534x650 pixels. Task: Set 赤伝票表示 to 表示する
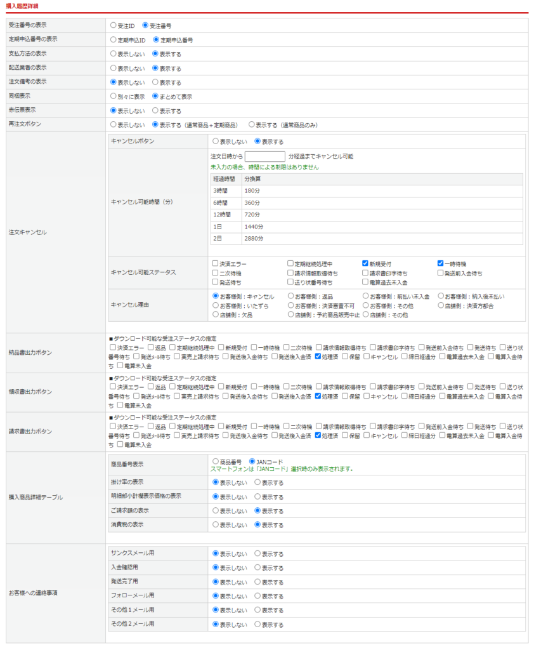pos(155,111)
